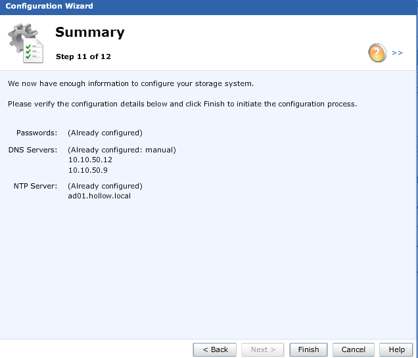Click the 'We now have enough information' text
The height and width of the screenshot is (358, 418).
point(130,84)
